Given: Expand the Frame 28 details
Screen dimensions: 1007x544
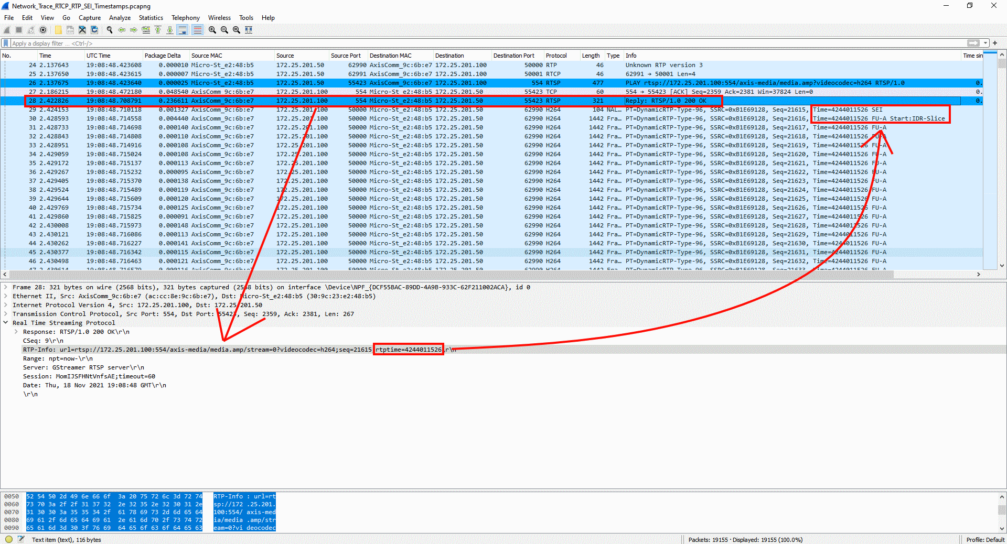Looking at the screenshot, I should 6,287.
